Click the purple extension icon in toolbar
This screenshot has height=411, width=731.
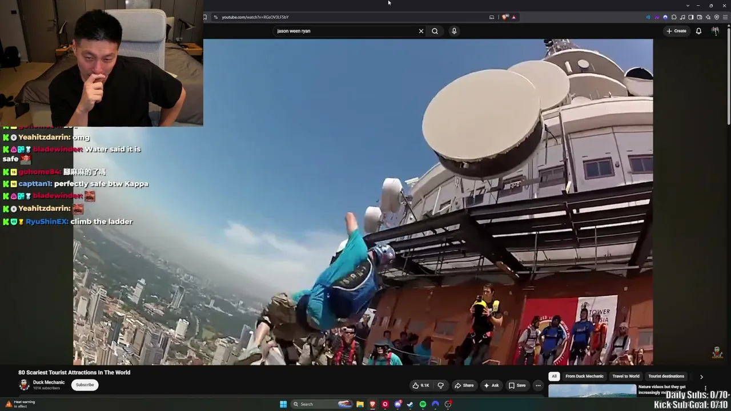pyautogui.click(x=657, y=17)
